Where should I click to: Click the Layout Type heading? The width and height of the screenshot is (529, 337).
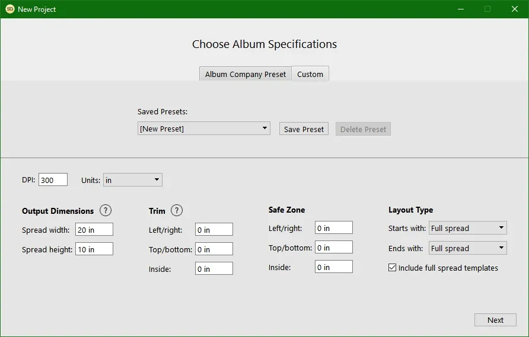pyautogui.click(x=410, y=210)
